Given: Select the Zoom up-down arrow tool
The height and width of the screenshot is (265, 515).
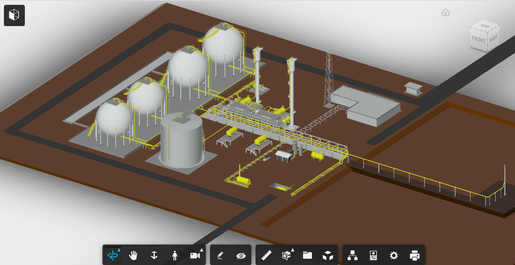Looking at the screenshot, I should 154,256.
